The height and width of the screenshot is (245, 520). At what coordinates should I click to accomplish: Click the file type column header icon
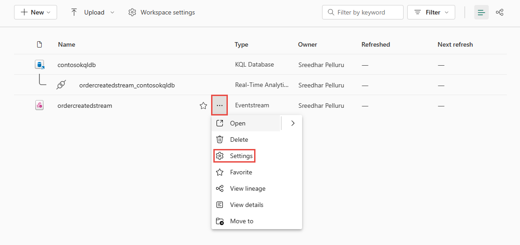pos(39,44)
